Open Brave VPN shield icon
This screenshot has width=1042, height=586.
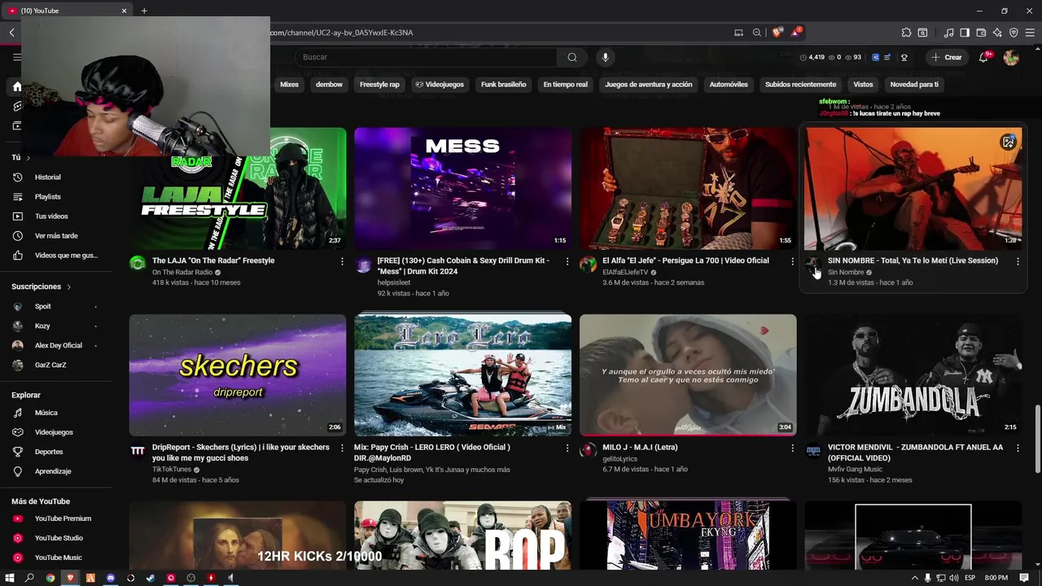[1014, 33]
